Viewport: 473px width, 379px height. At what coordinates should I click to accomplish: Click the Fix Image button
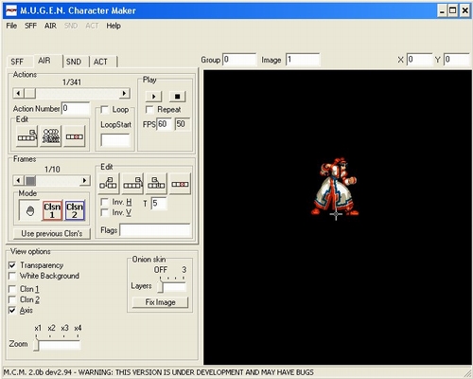pos(160,302)
